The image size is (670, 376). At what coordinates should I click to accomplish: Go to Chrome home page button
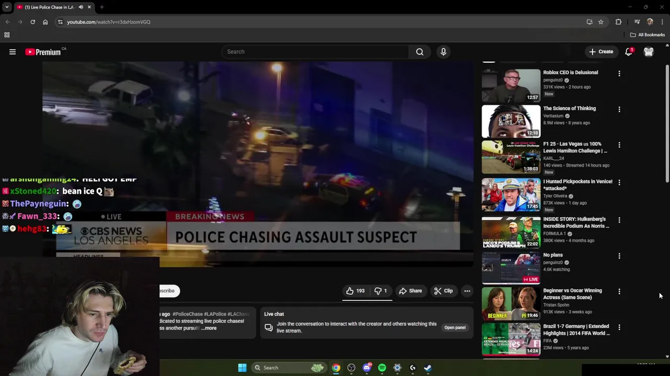click(46, 22)
